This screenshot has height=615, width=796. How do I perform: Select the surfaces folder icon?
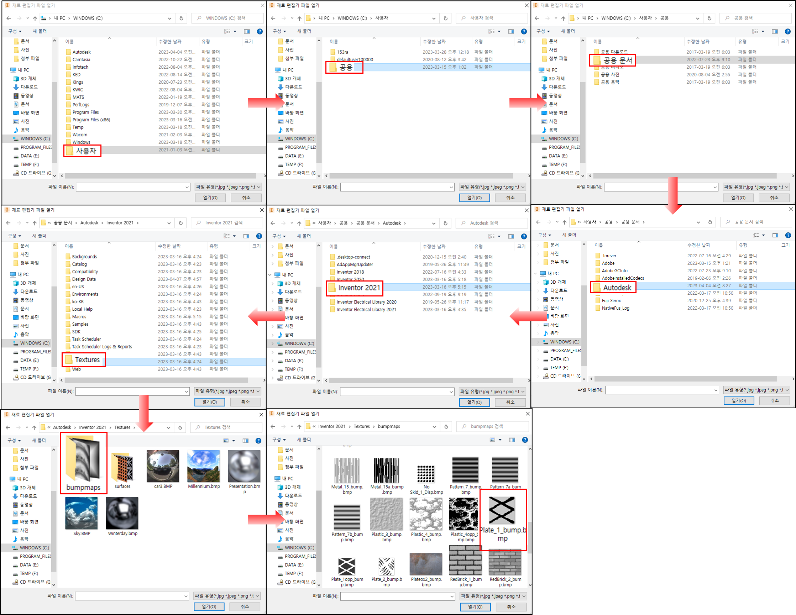coord(122,467)
